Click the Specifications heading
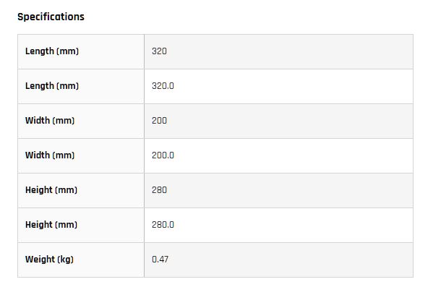Viewport: 441px width, 308px height. pos(51,17)
